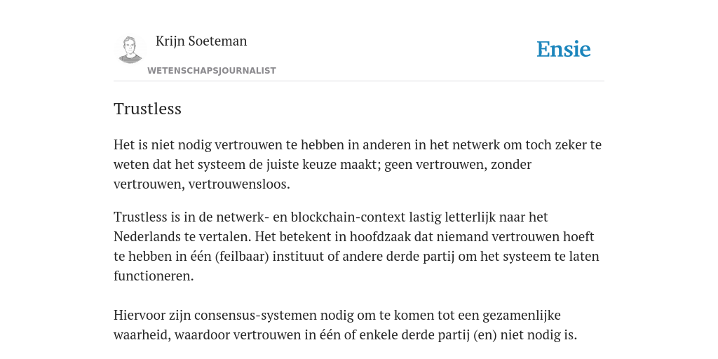Click the paragraph beginning 'Trustless is in de netwerk-'
The height and width of the screenshot is (359, 718).
click(356, 246)
